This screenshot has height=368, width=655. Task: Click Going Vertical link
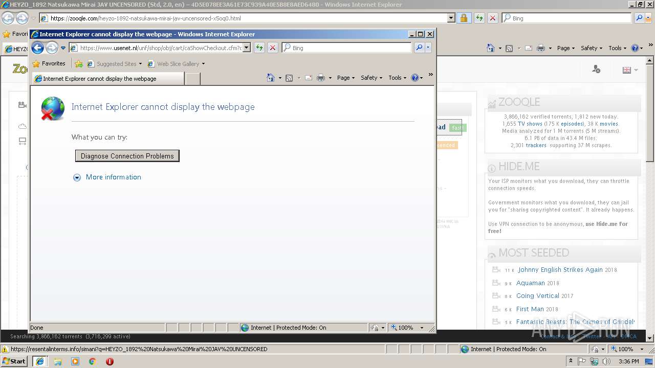click(537, 296)
